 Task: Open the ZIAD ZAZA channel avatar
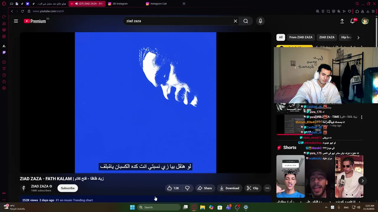coord(24,188)
